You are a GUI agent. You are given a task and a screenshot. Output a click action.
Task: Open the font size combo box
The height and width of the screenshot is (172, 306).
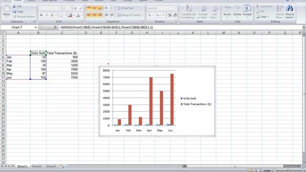click(66, 8)
